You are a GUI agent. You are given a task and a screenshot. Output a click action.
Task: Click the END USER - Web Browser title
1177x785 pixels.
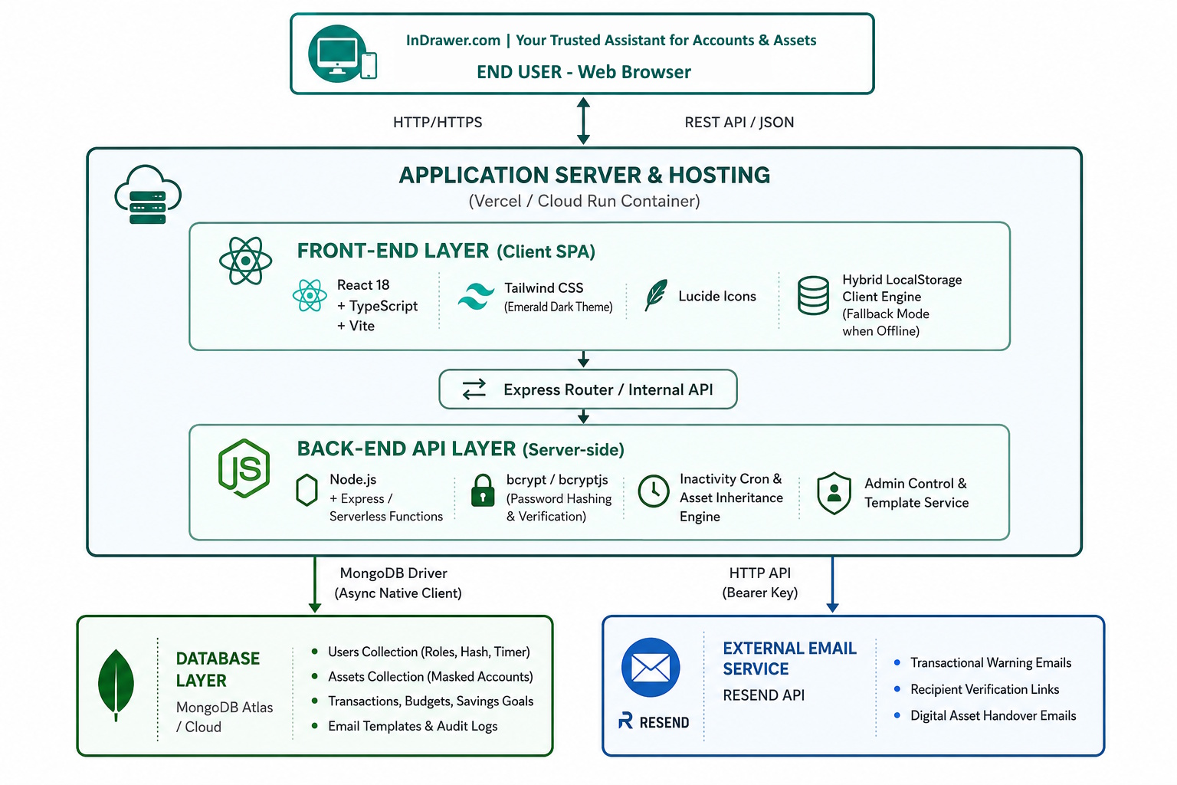(x=584, y=72)
